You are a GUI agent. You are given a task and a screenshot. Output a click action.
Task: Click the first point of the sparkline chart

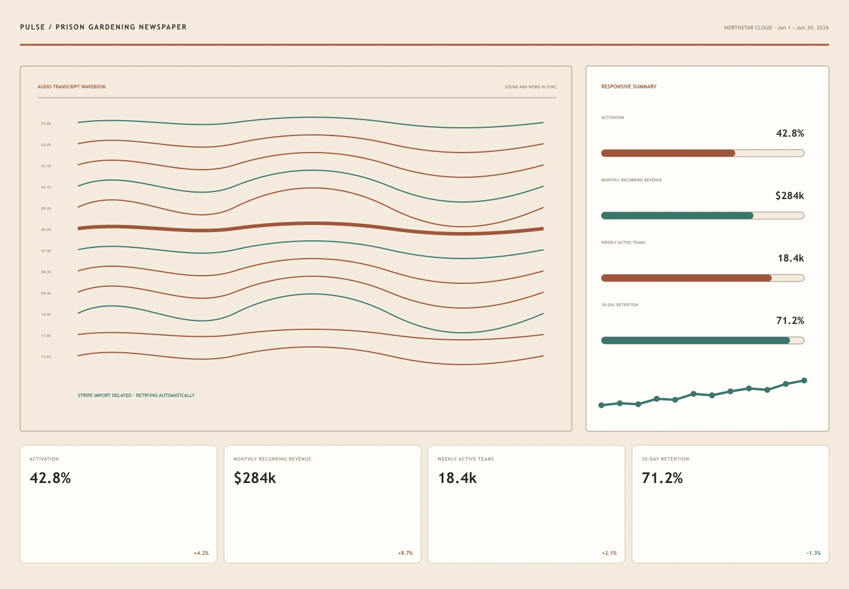coord(601,405)
